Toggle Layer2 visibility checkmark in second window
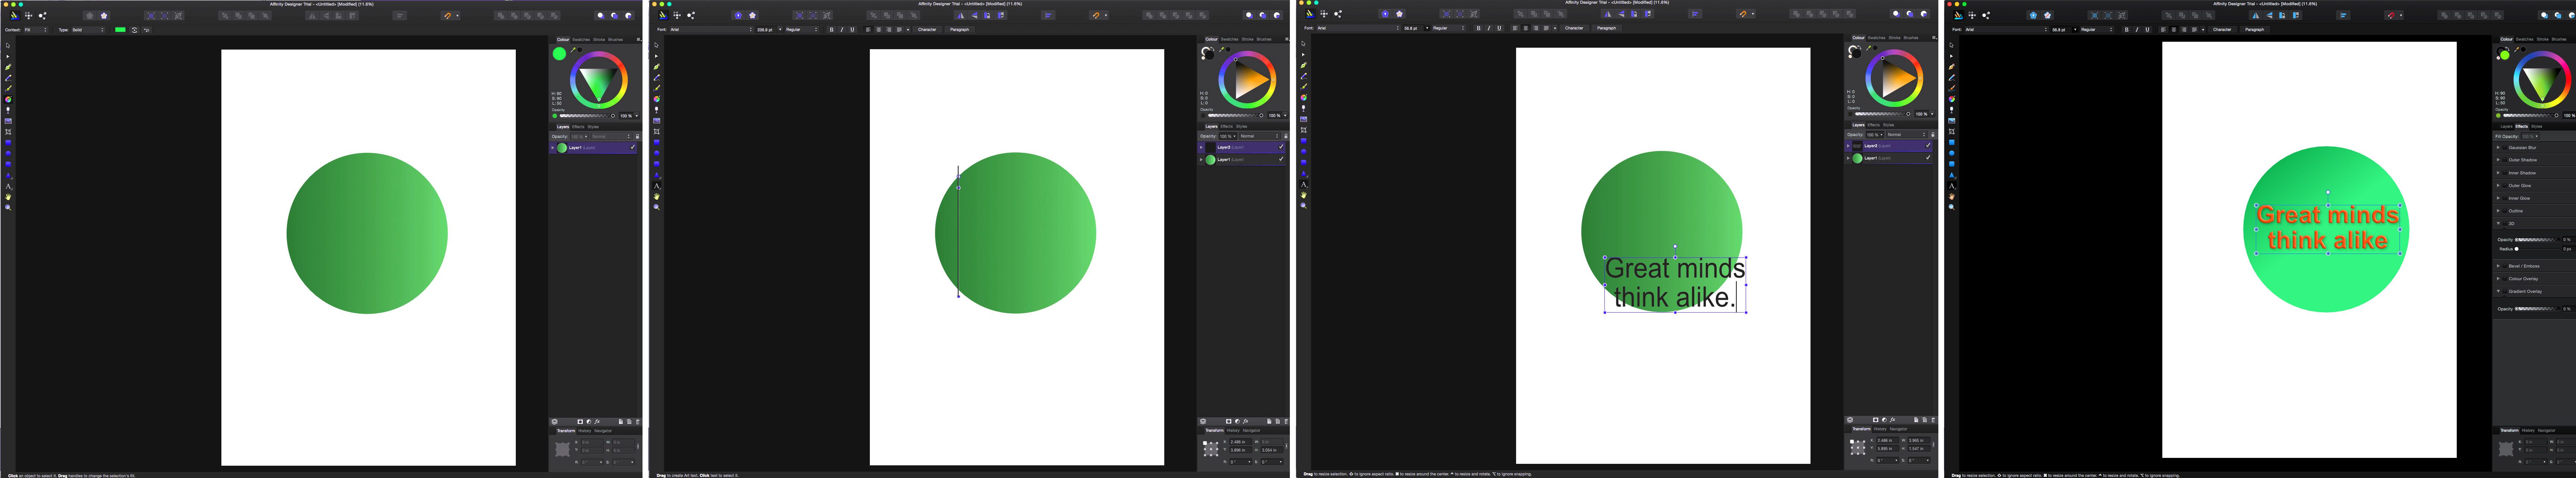2576x478 pixels. pos(1281,147)
